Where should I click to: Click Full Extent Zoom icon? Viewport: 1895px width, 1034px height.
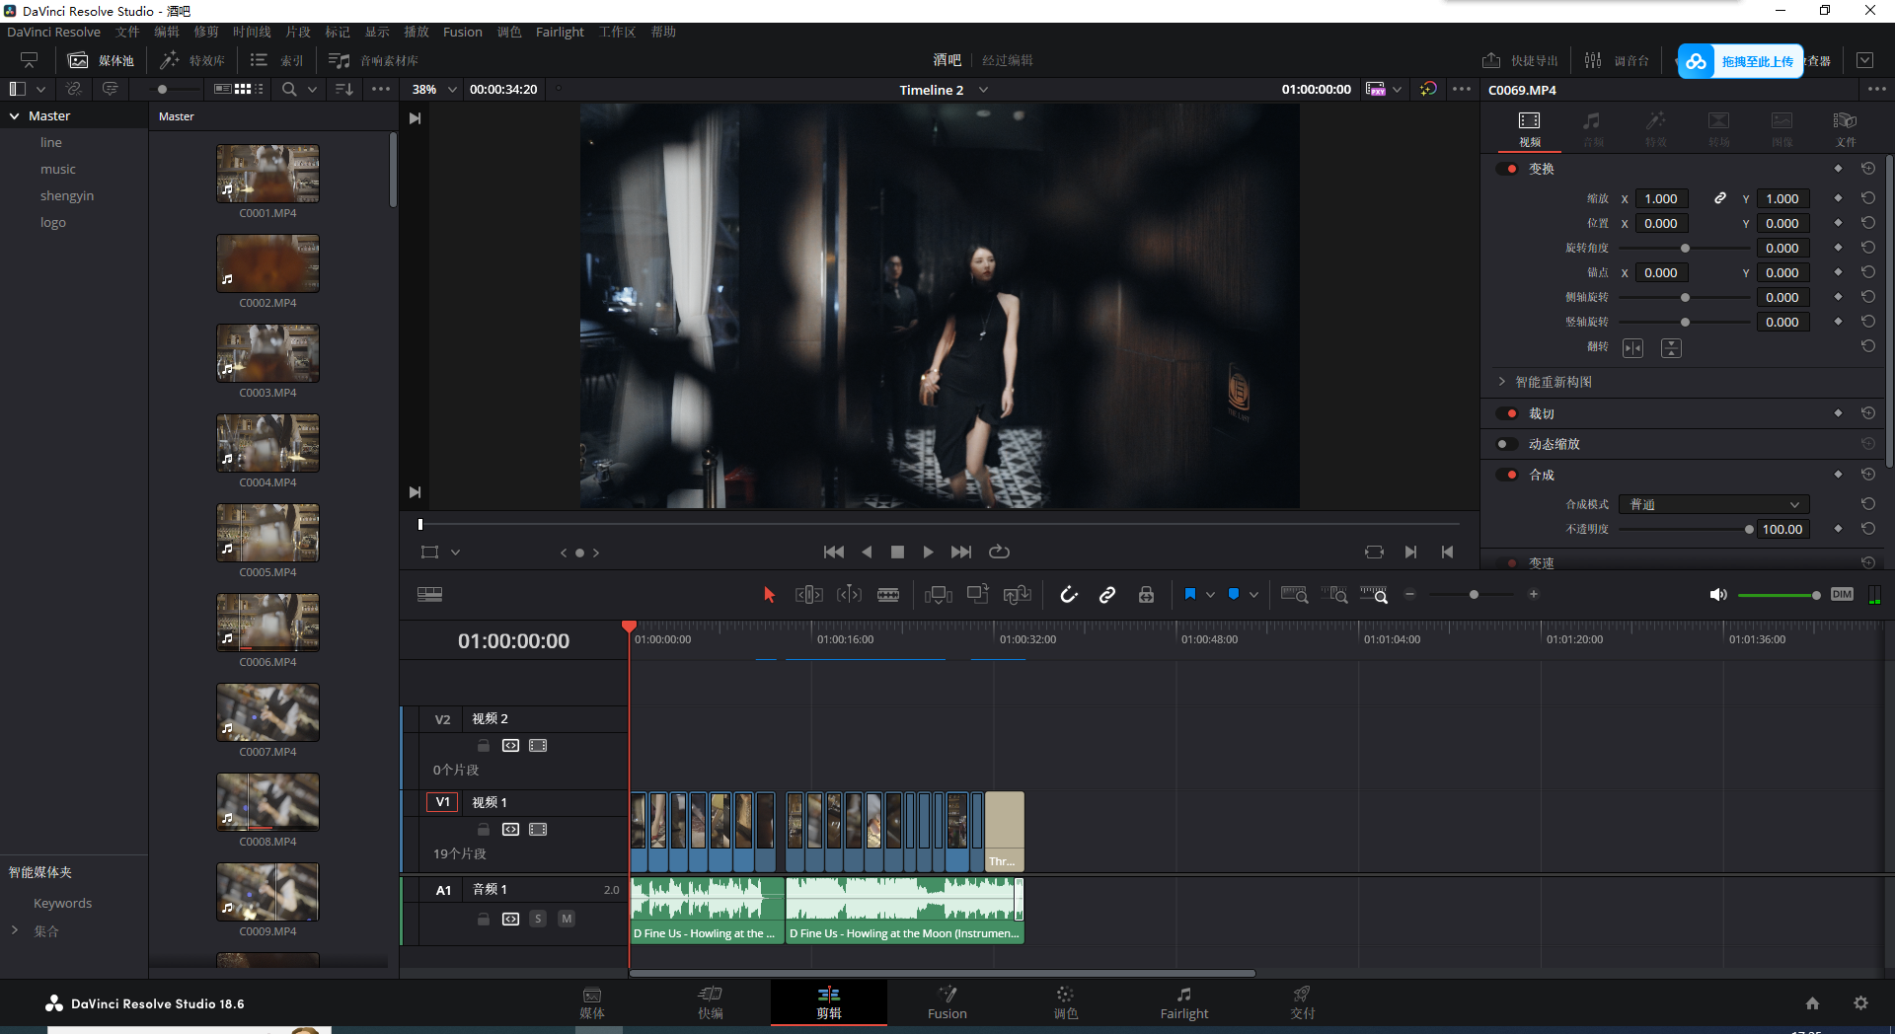1294,594
